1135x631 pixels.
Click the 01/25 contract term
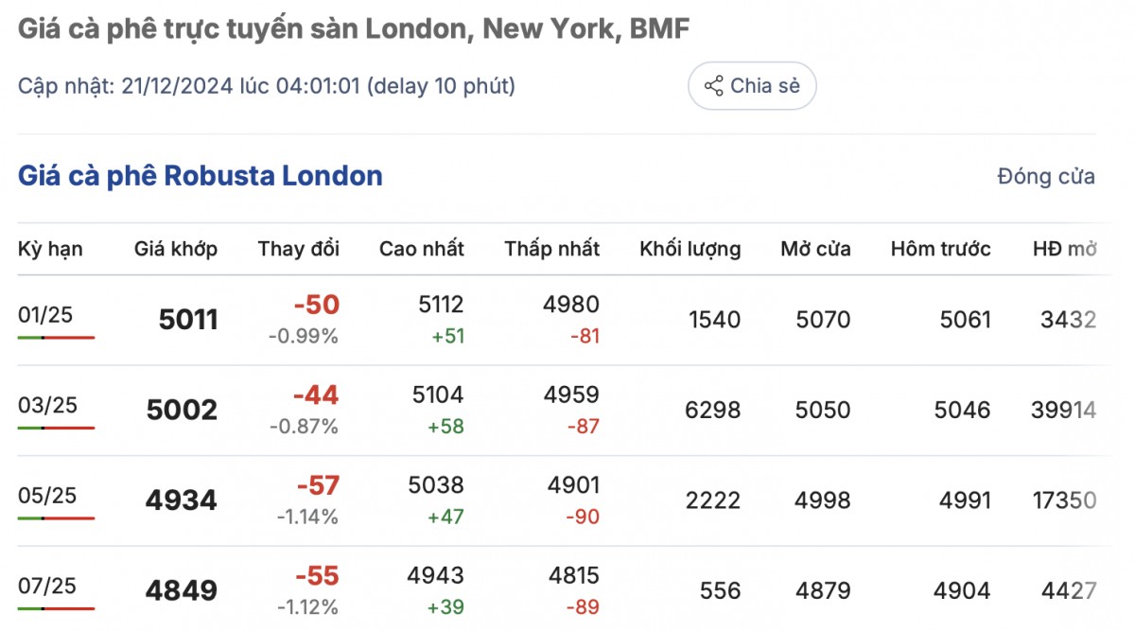(x=45, y=315)
